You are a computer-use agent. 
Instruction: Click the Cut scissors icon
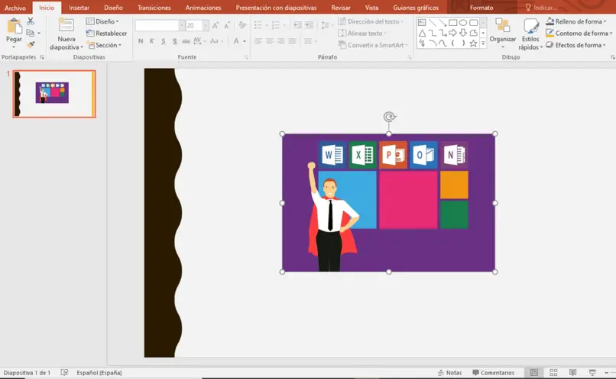[x=31, y=21]
